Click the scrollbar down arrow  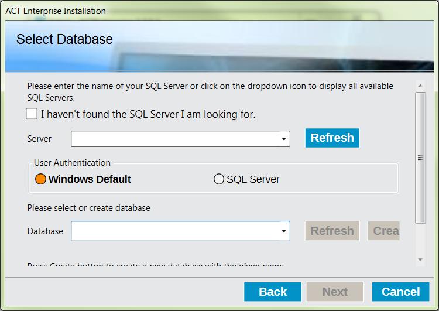pos(420,259)
